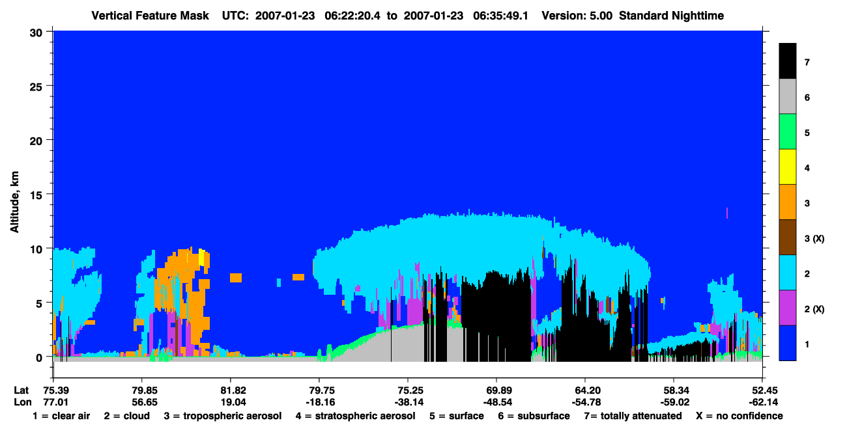Click the green surface legend swatch
The width and height of the screenshot is (847, 434).
(x=788, y=131)
